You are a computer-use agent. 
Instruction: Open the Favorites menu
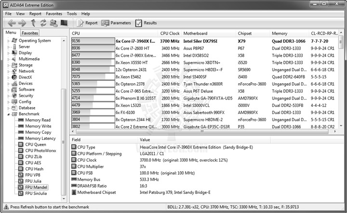[54, 13]
